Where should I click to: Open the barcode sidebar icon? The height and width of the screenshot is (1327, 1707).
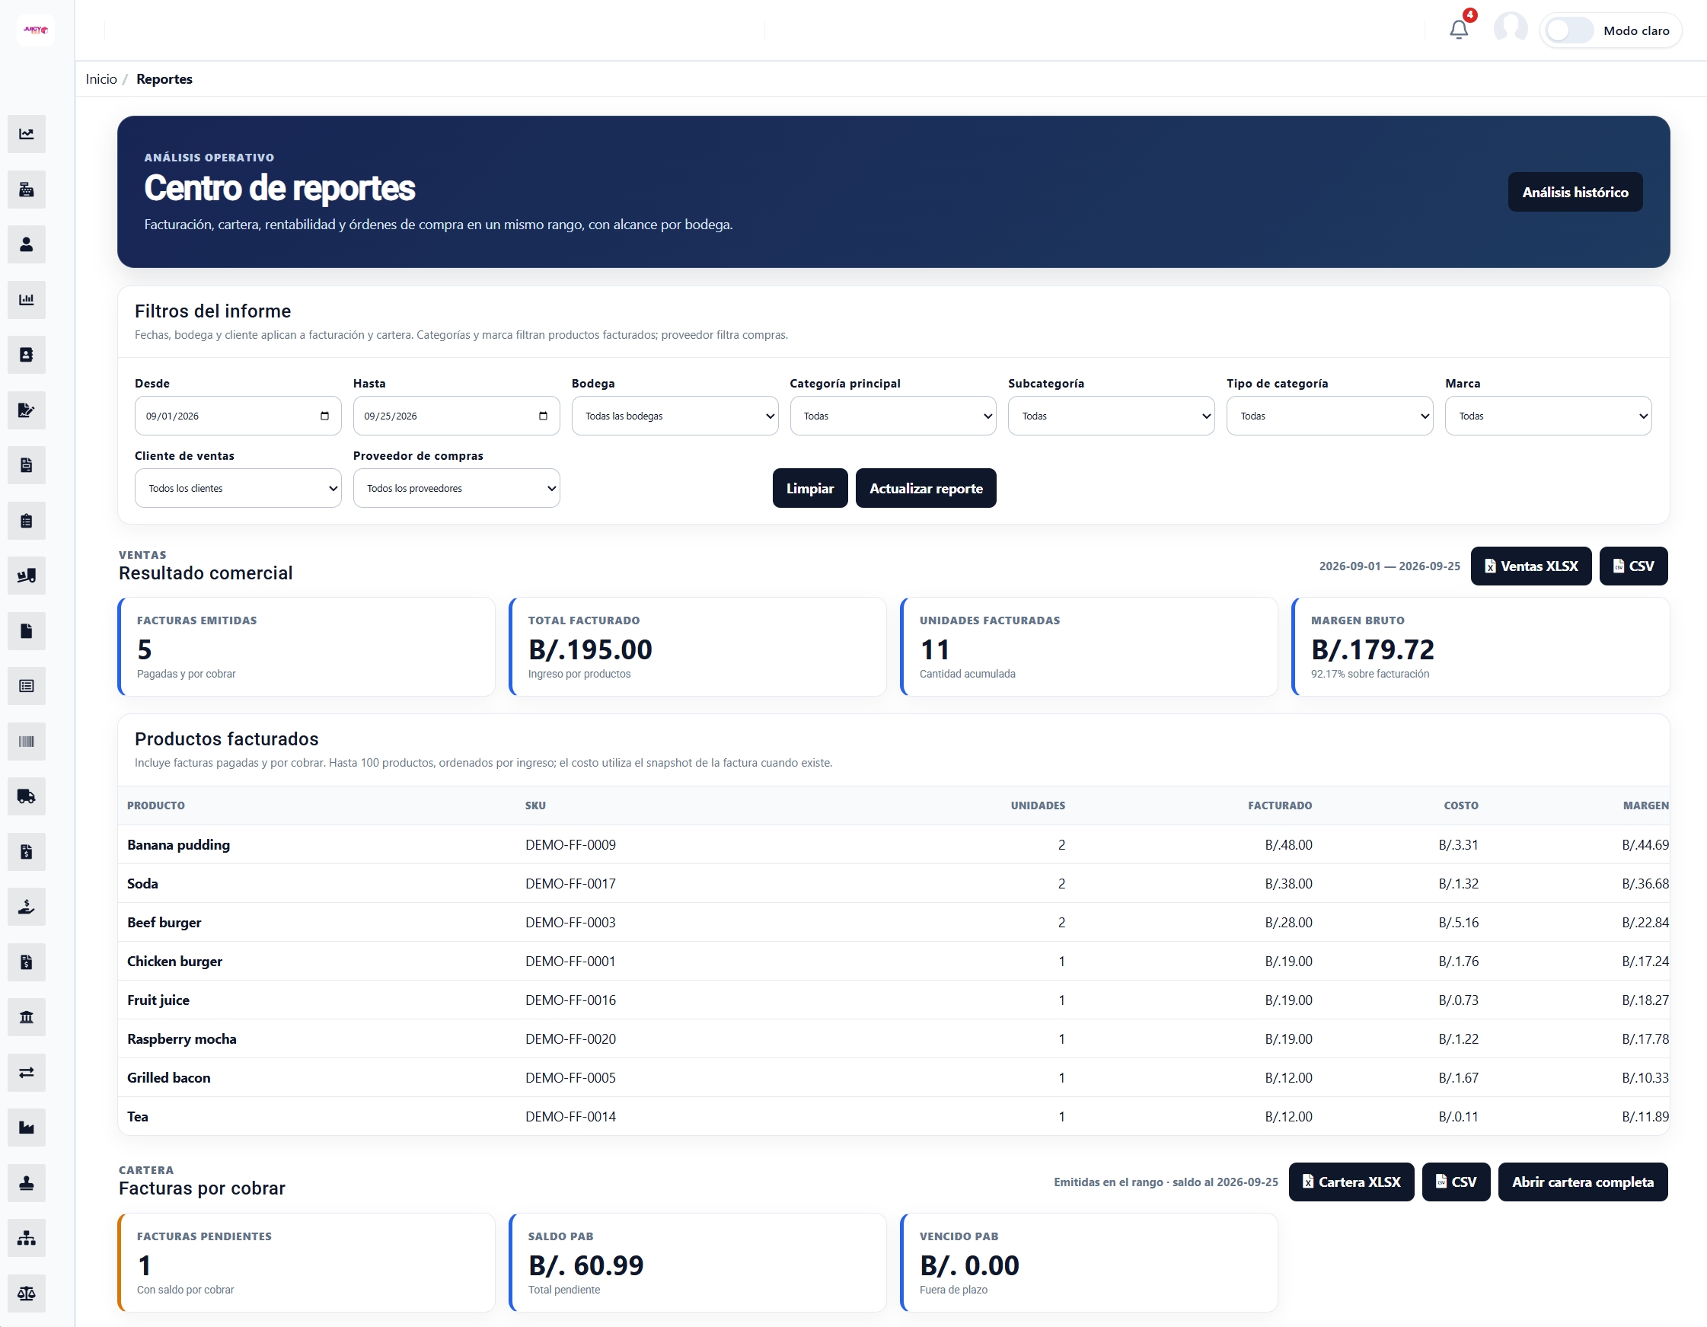(27, 742)
